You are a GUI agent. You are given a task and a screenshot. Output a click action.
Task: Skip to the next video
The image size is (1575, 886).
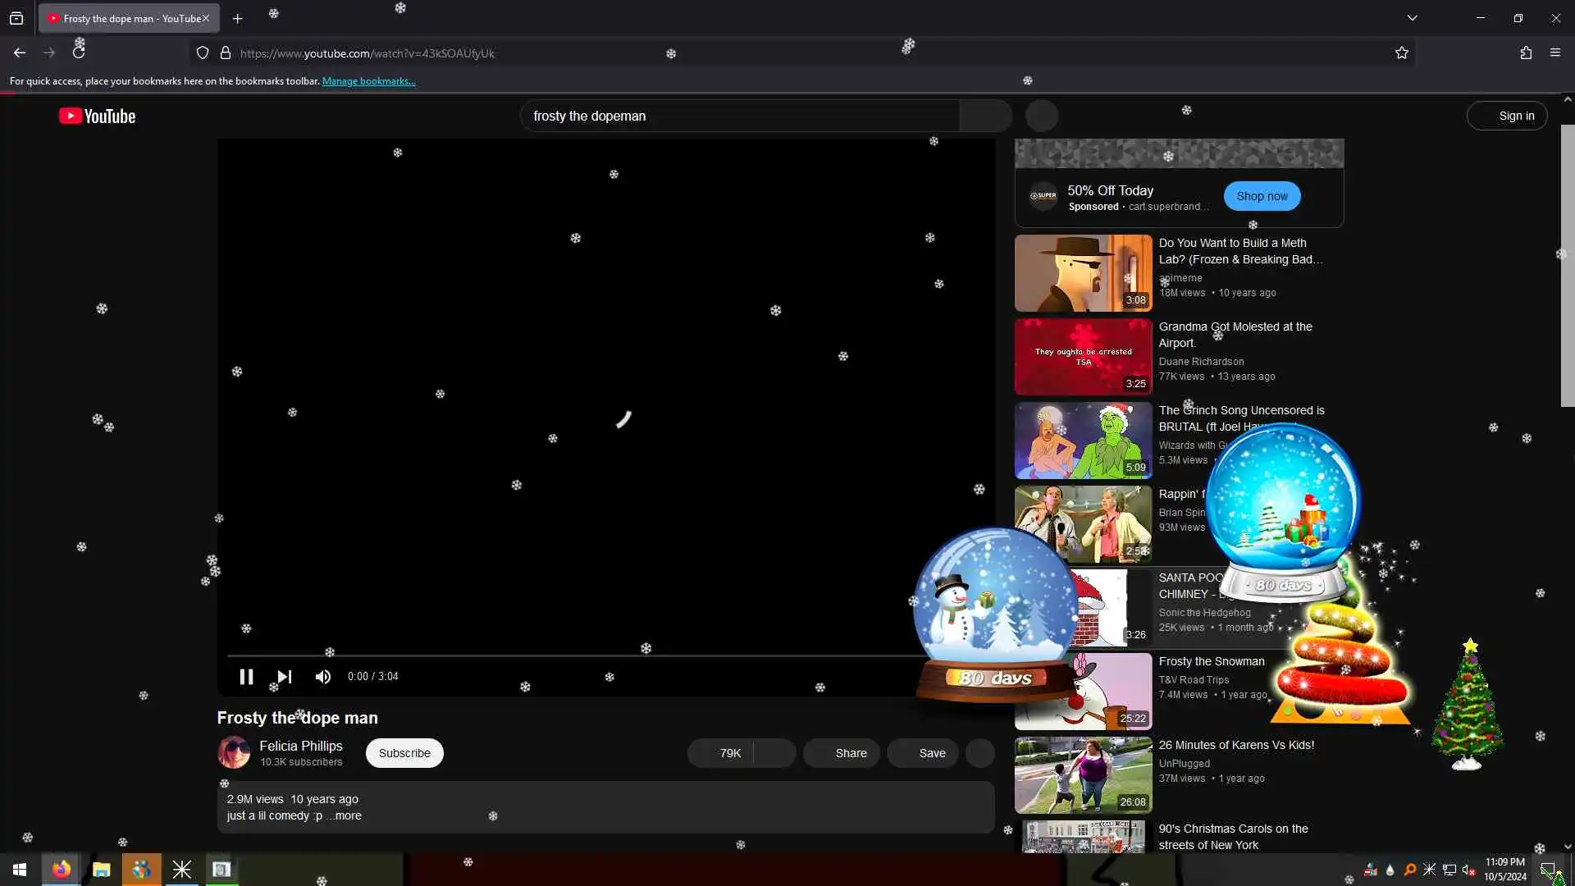coord(284,677)
